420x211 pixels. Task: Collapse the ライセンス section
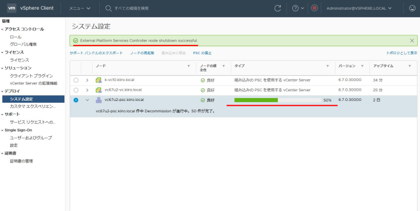(2, 52)
